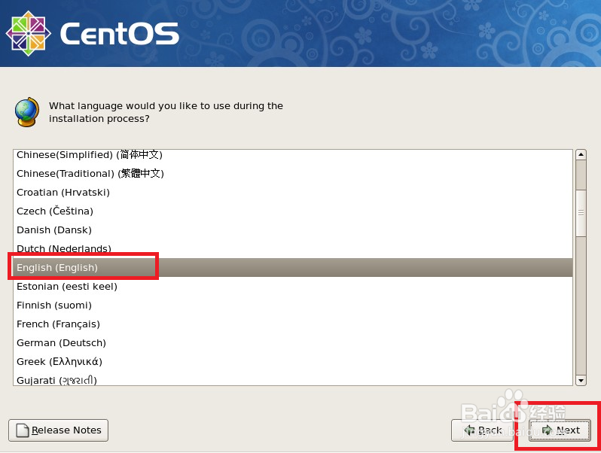The width and height of the screenshot is (601, 453).
Task: Select Danish (Dansk) language
Action: [293, 230]
